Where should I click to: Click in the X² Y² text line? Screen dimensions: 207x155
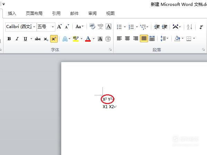point(107,99)
